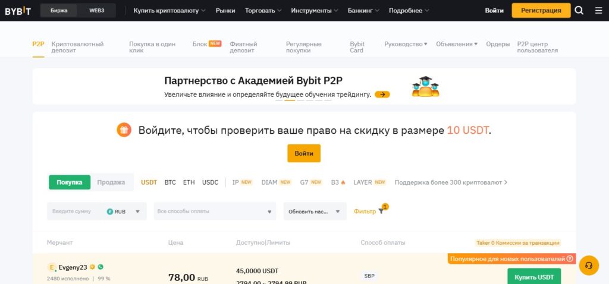Click the Фильтр link
This screenshot has height=284, width=609.
click(365, 212)
